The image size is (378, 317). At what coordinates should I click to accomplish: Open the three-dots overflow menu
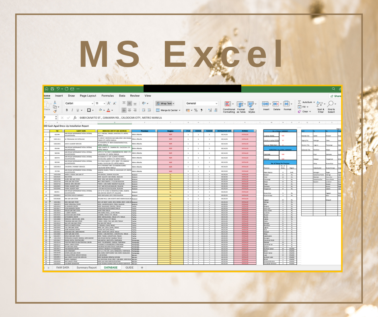pos(78,89)
